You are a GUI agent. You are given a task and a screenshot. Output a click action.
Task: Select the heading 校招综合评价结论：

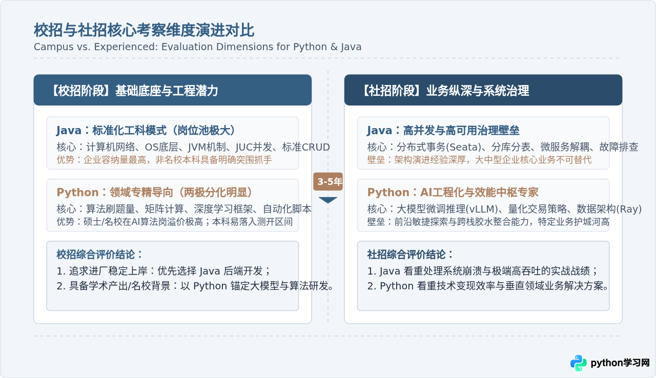(100, 255)
